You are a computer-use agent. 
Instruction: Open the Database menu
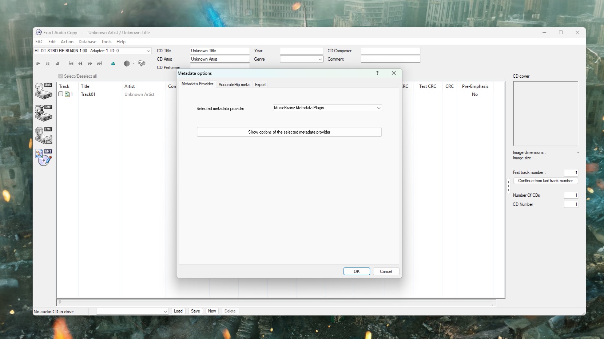87,42
